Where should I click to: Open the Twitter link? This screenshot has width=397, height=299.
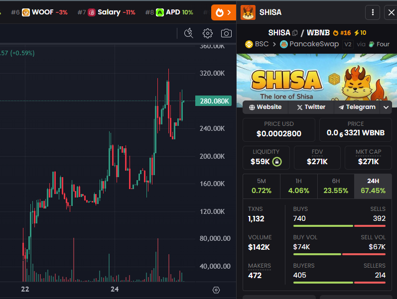pyautogui.click(x=311, y=107)
